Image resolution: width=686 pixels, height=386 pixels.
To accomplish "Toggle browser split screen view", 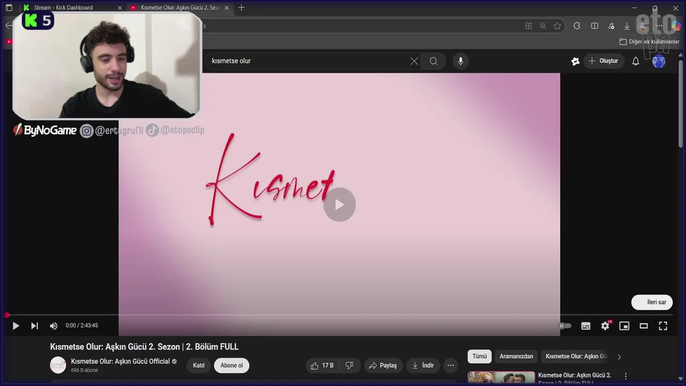I will coord(594,26).
